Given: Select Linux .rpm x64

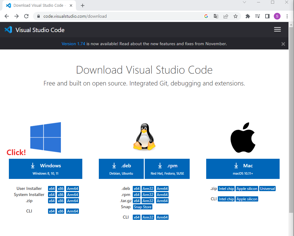Looking at the screenshot, I should click(x=136, y=195).
